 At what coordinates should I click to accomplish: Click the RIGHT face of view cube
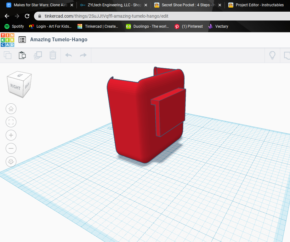15,87
